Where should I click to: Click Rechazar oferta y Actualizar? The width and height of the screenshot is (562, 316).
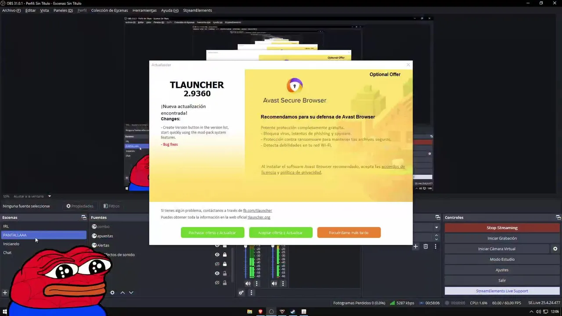pos(213,233)
